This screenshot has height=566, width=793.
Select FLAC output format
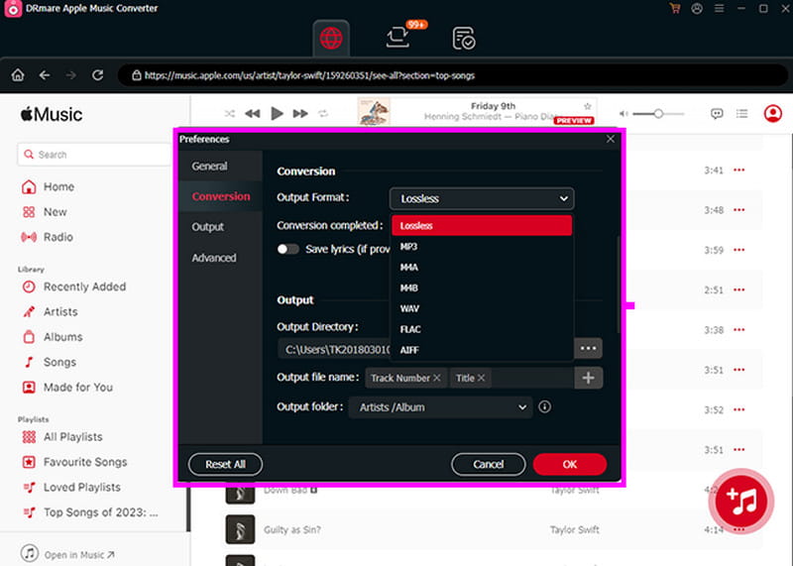click(x=482, y=329)
